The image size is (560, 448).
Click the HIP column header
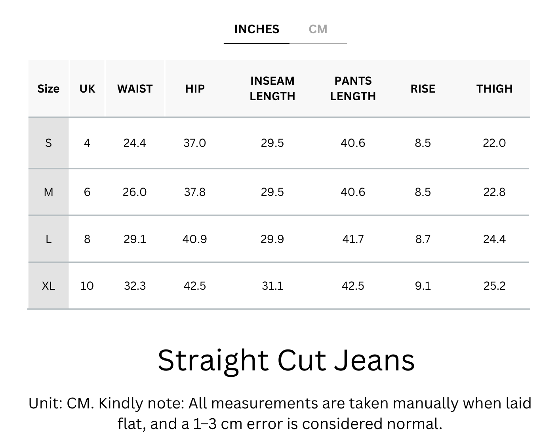click(x=195, y=89)
